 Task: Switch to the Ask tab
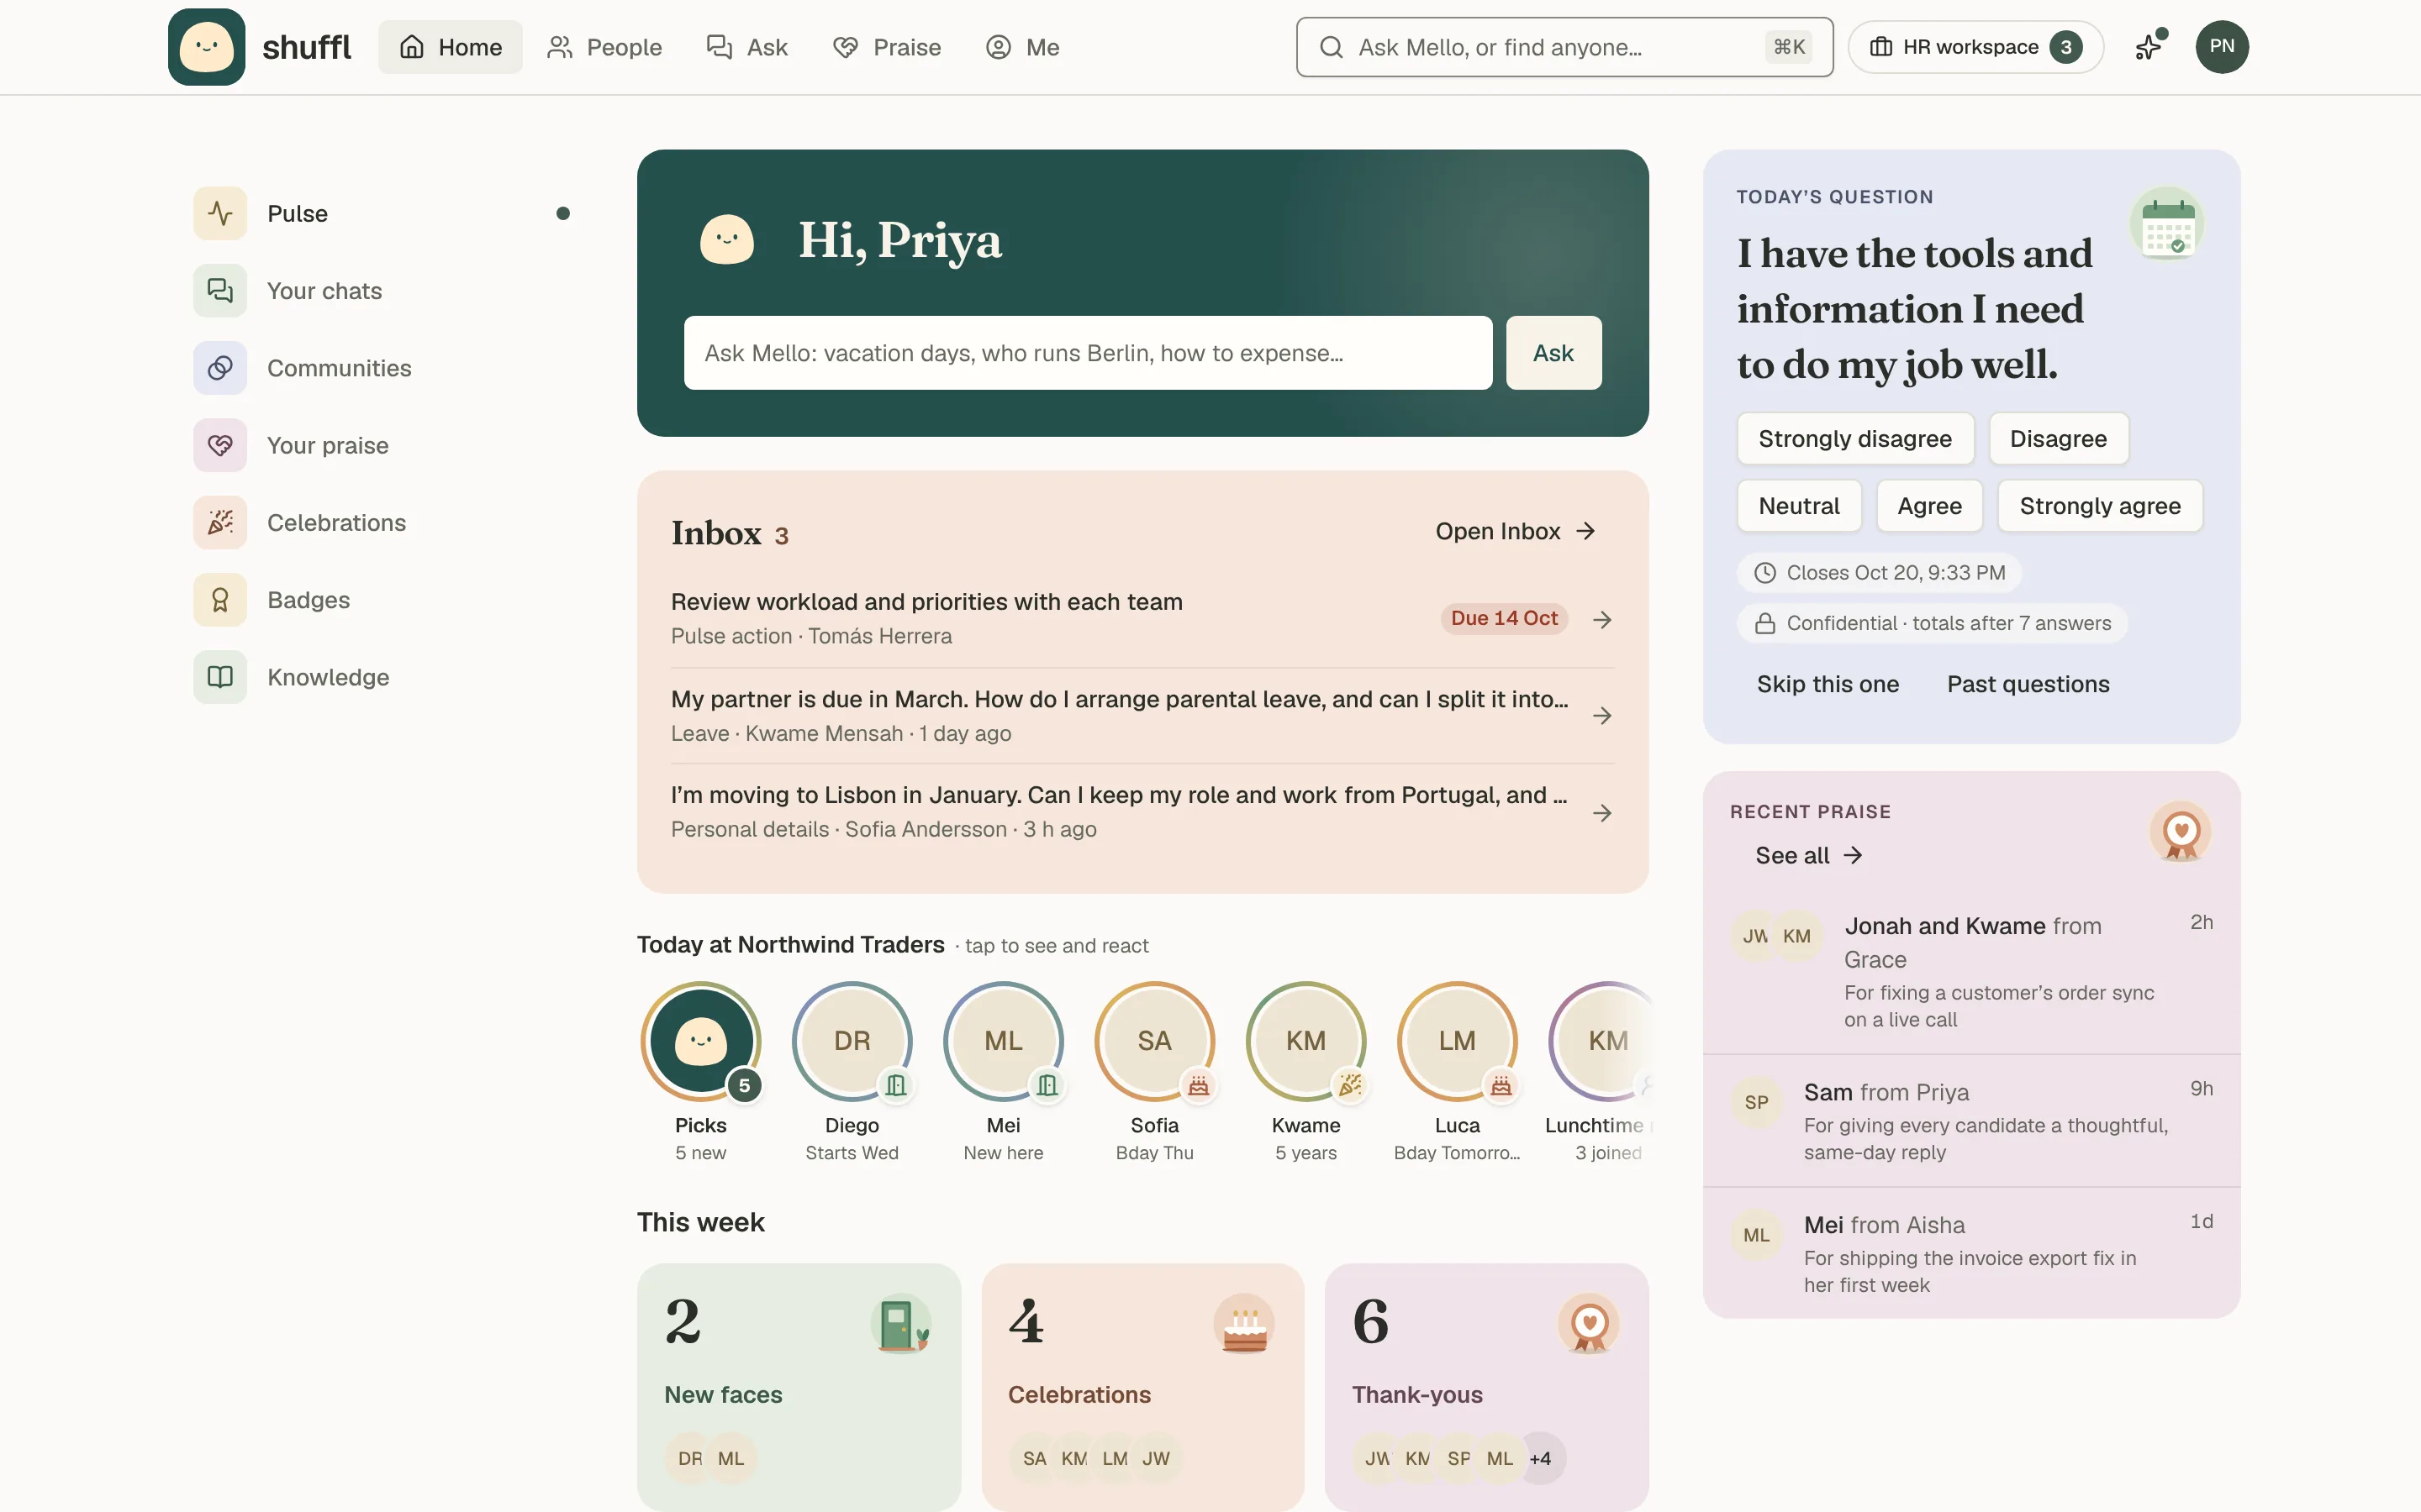coord(746,47)
